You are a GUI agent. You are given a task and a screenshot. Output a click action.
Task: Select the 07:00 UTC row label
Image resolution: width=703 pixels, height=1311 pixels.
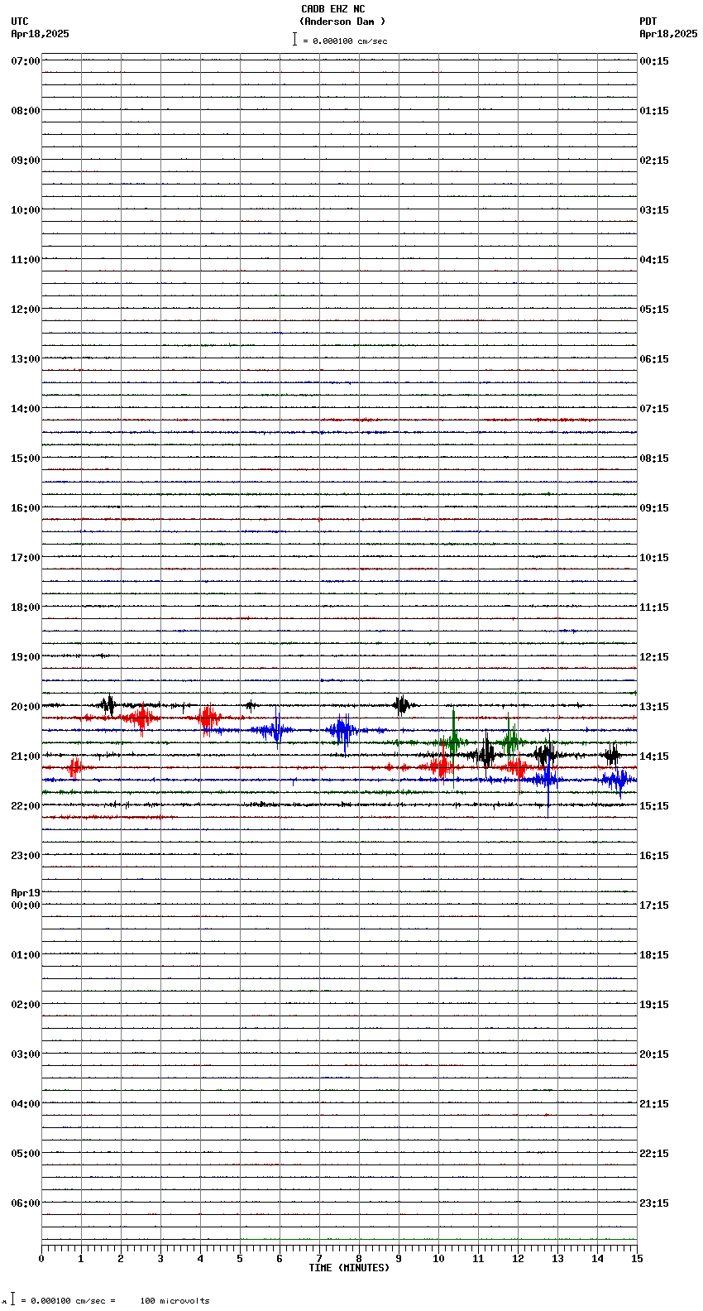(26, 61)
